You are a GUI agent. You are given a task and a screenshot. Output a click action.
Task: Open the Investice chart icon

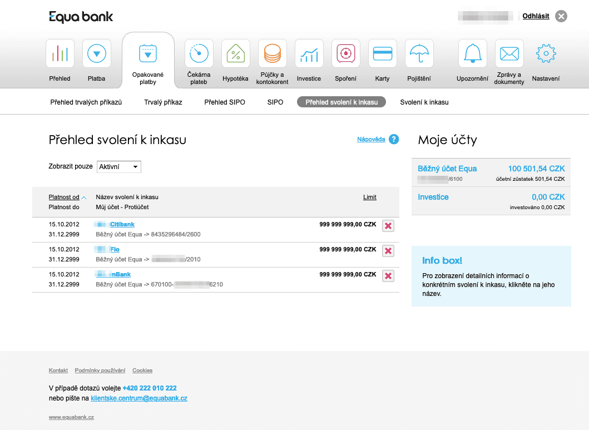tap(309, 53)
